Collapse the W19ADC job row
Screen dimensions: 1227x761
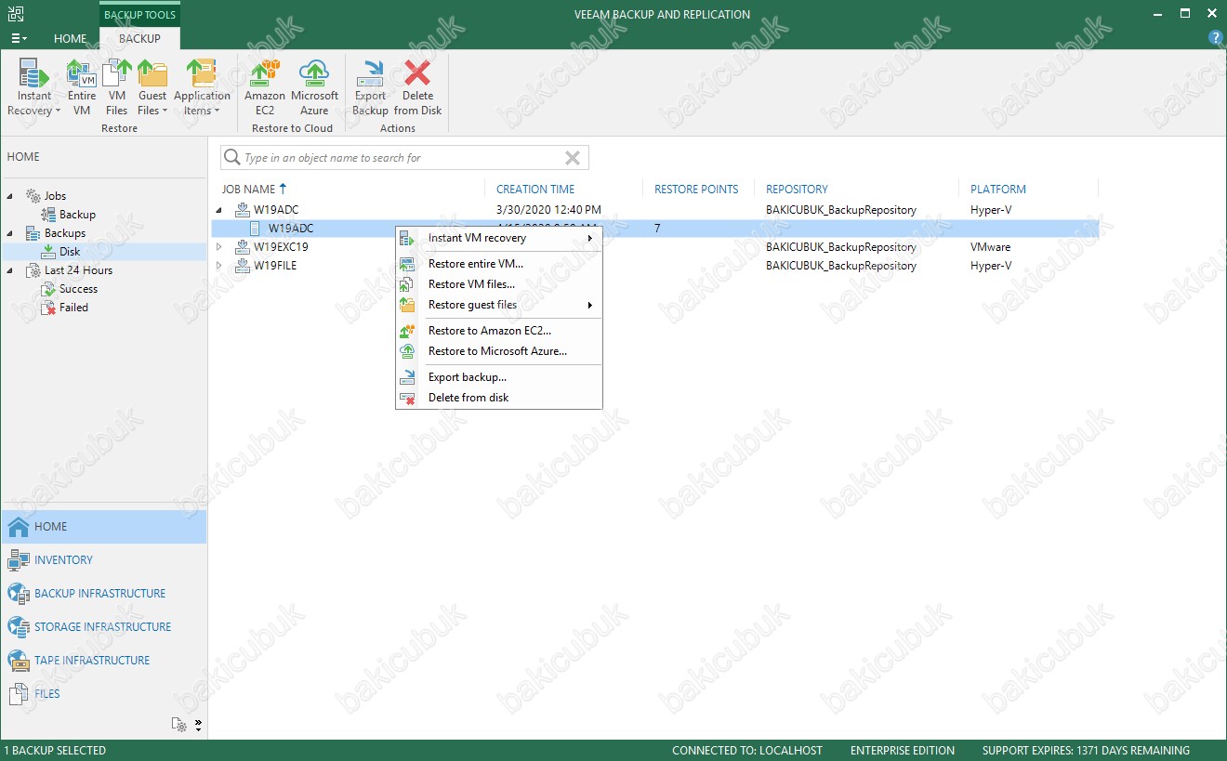pyautogui.click(x=220, y=210)
